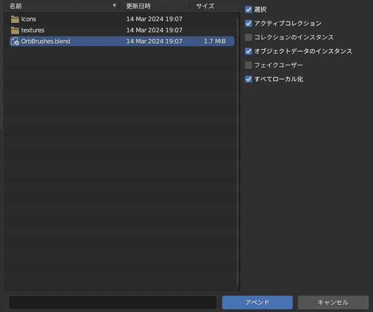Screen dimensions: 373x312
Task: Click the 名前 column sort arrow
Action: tap(114, 6)
